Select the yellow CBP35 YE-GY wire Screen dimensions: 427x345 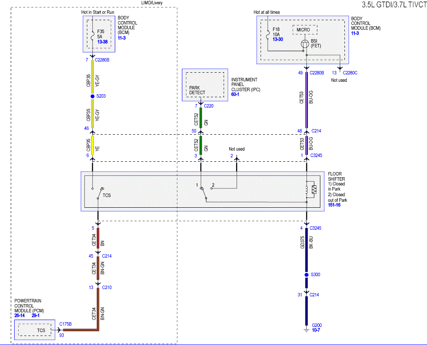[x=92, y=78]
